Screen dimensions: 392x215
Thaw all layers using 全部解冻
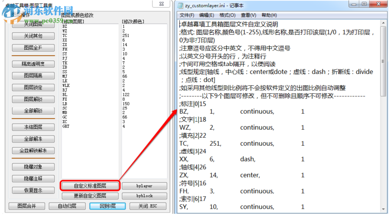point(33,138)
